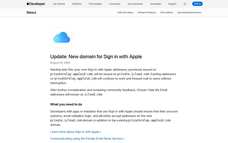Switch to Software Releases tab

click(x=147, y=13)
